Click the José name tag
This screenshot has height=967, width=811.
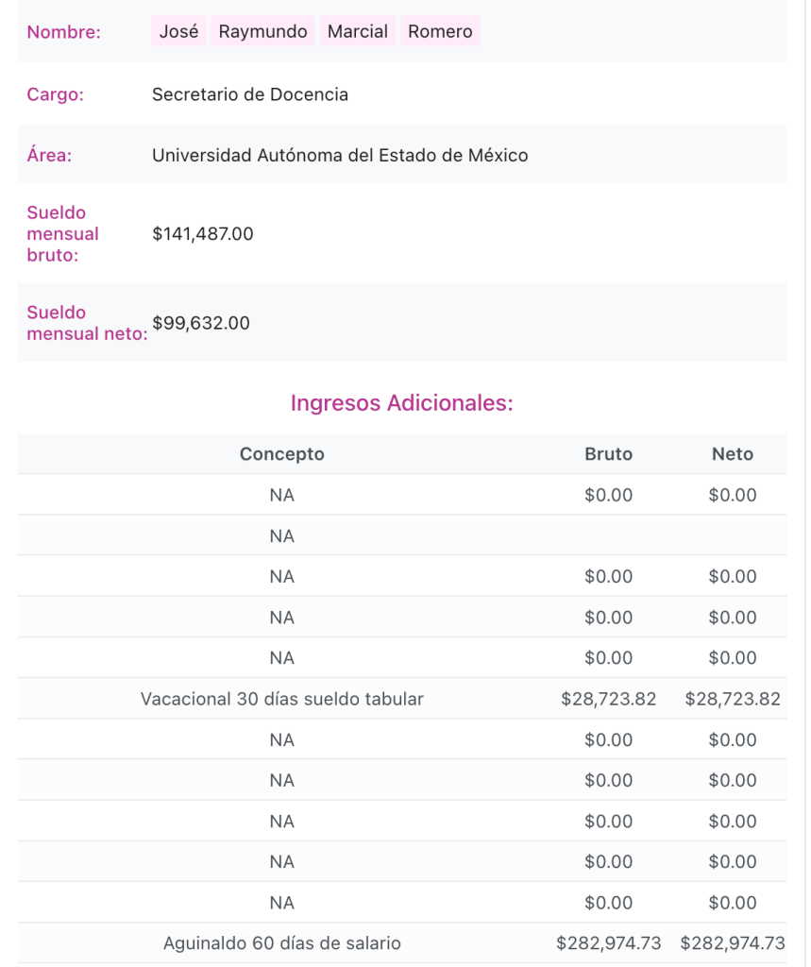[x=178, y=31]
